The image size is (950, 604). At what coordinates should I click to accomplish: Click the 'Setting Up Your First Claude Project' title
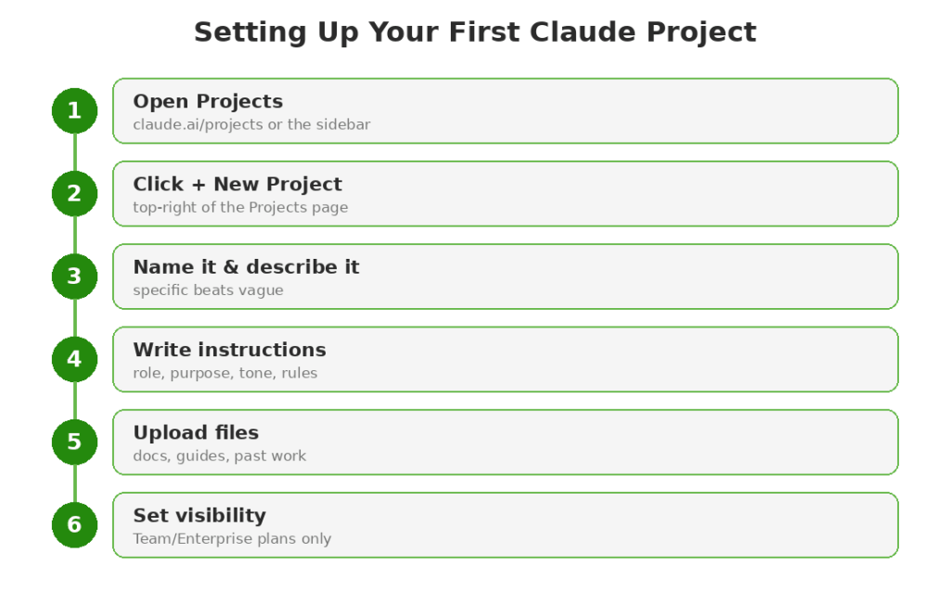(x=475, y=32)
